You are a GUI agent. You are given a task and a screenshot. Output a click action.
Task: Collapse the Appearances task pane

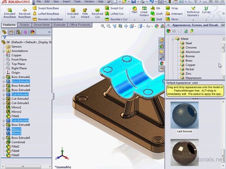coord(168,25)
